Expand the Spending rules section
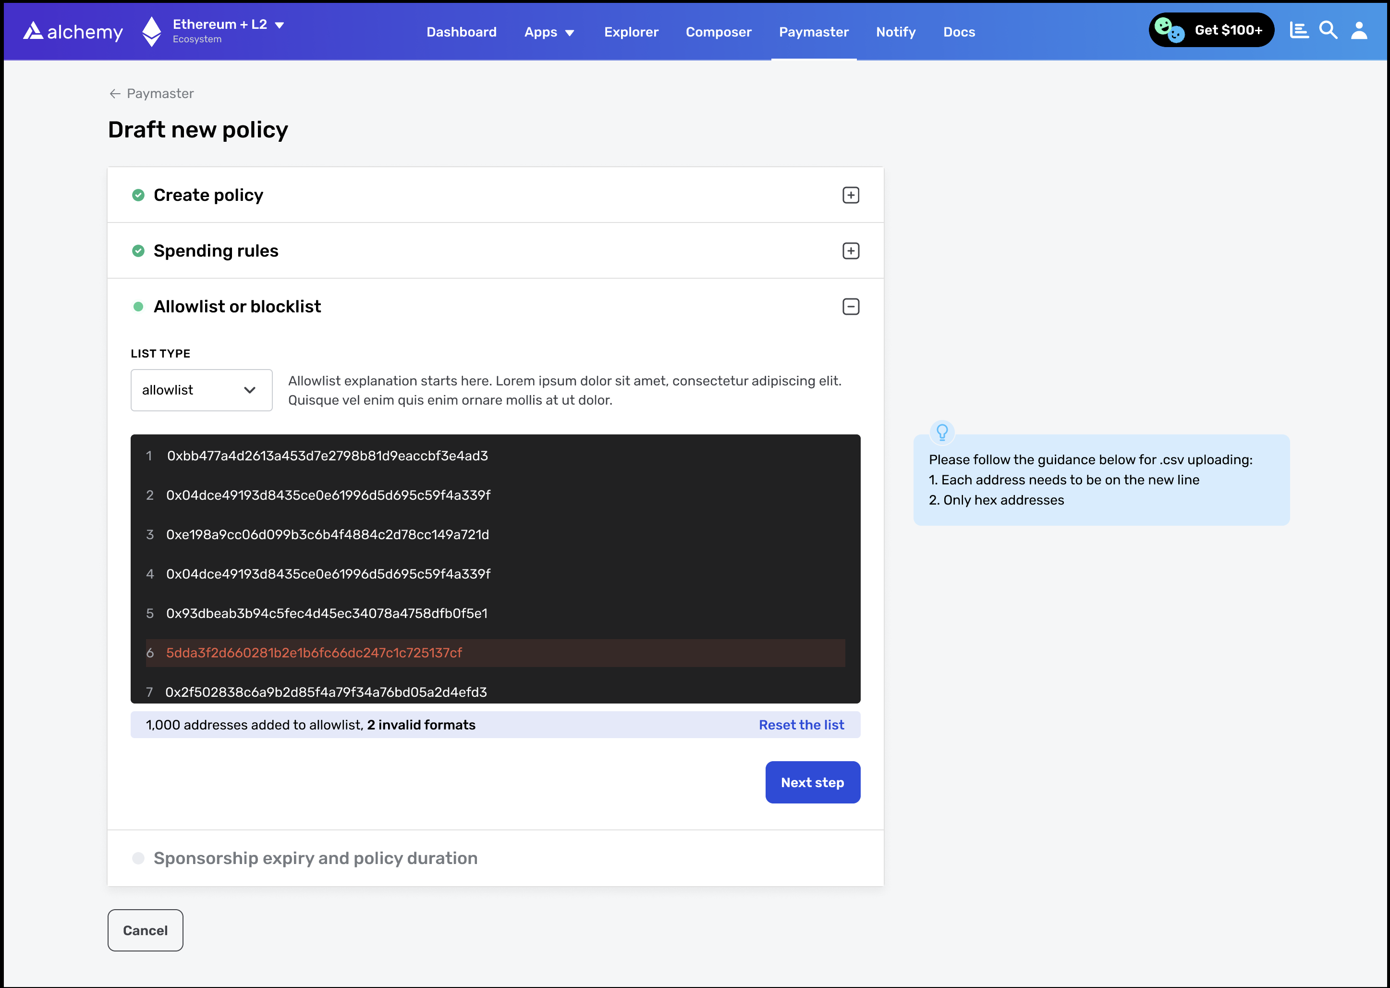1390x988 pixels. point(850,251)
